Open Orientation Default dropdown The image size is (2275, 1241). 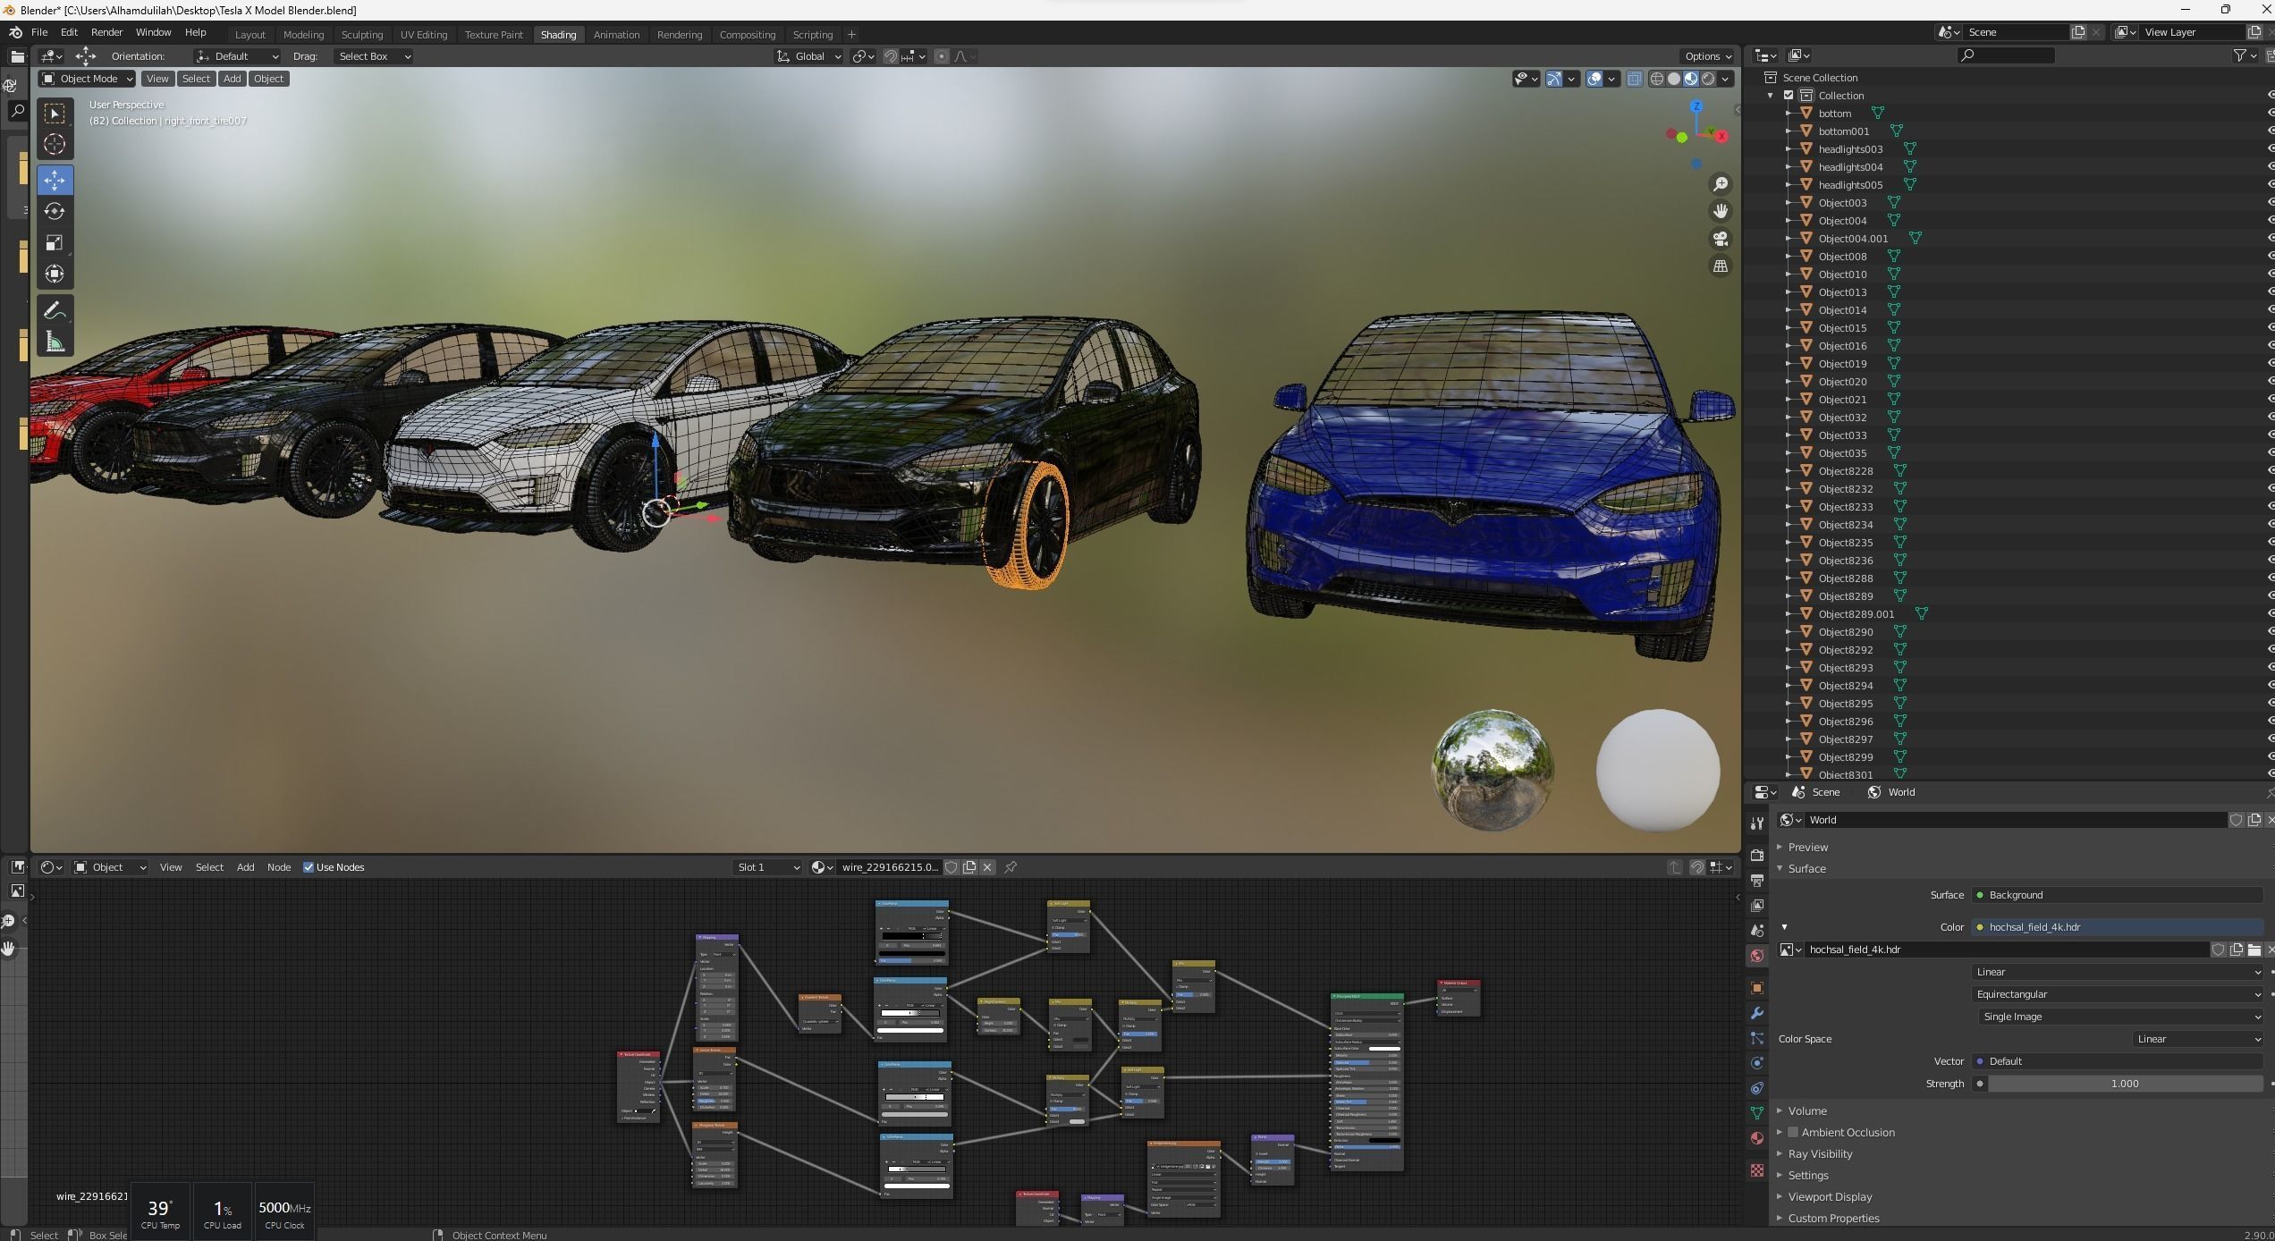[238, 56]
